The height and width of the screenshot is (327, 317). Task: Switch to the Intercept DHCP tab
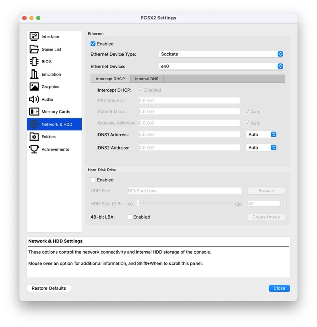110,79
